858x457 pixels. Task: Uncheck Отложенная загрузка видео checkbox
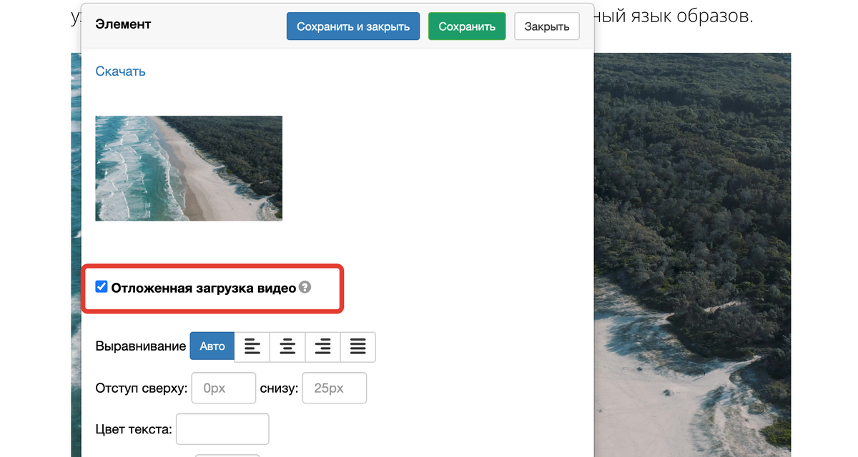pos(102,287)
